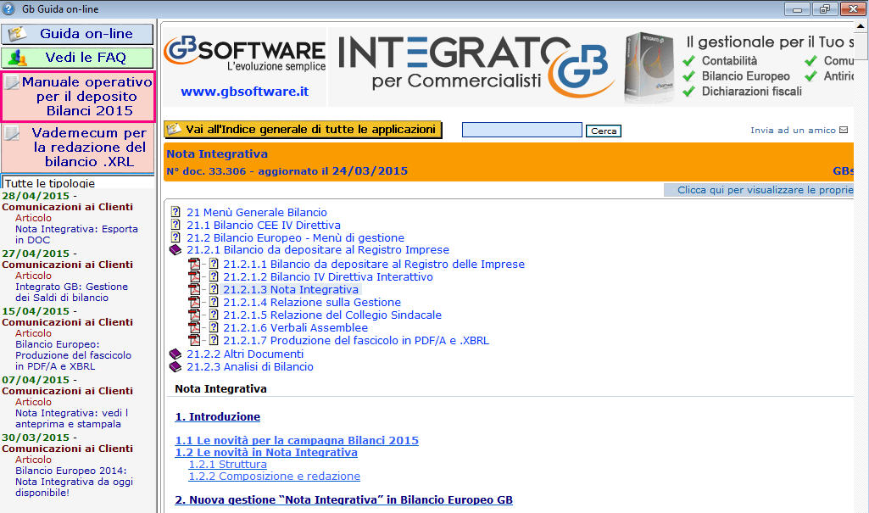This screenshot has width=869, height=513.
Task: Open Vedi le FAQ
Action: tap(77, 58)
